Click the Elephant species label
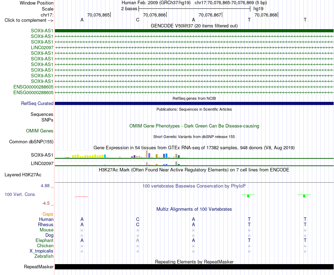 point(44,240)
